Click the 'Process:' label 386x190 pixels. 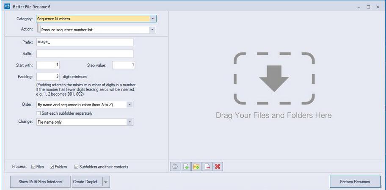pyautogui.click(x=20, y=167)
